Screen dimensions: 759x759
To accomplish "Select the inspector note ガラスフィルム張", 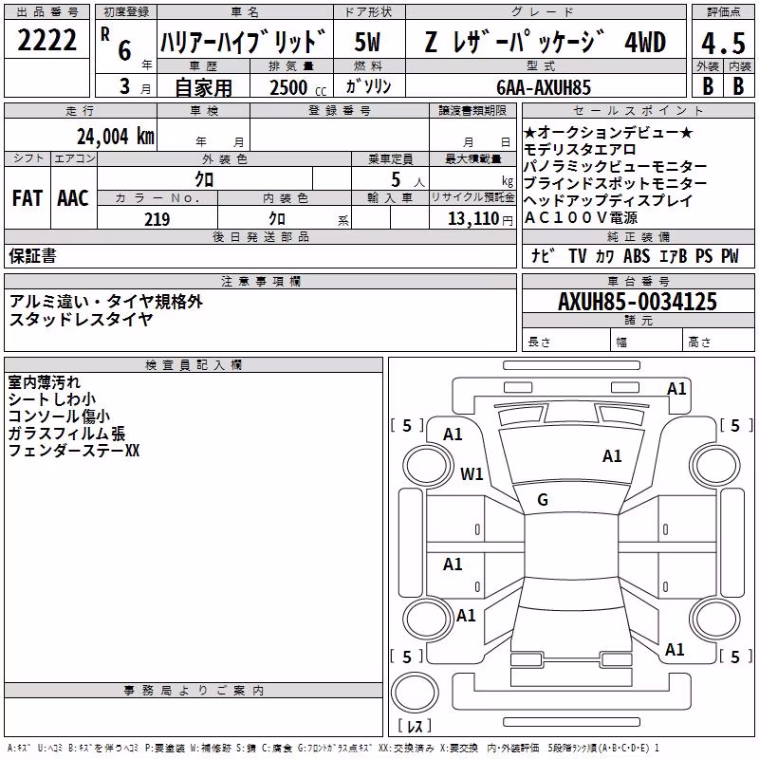I will coord(66,434).
